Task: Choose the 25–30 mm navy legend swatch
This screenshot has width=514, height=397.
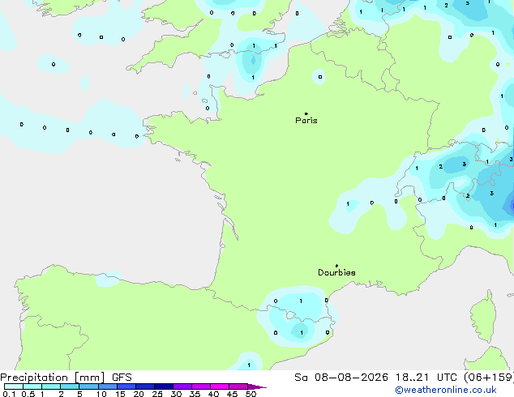Action: point(163,386)
